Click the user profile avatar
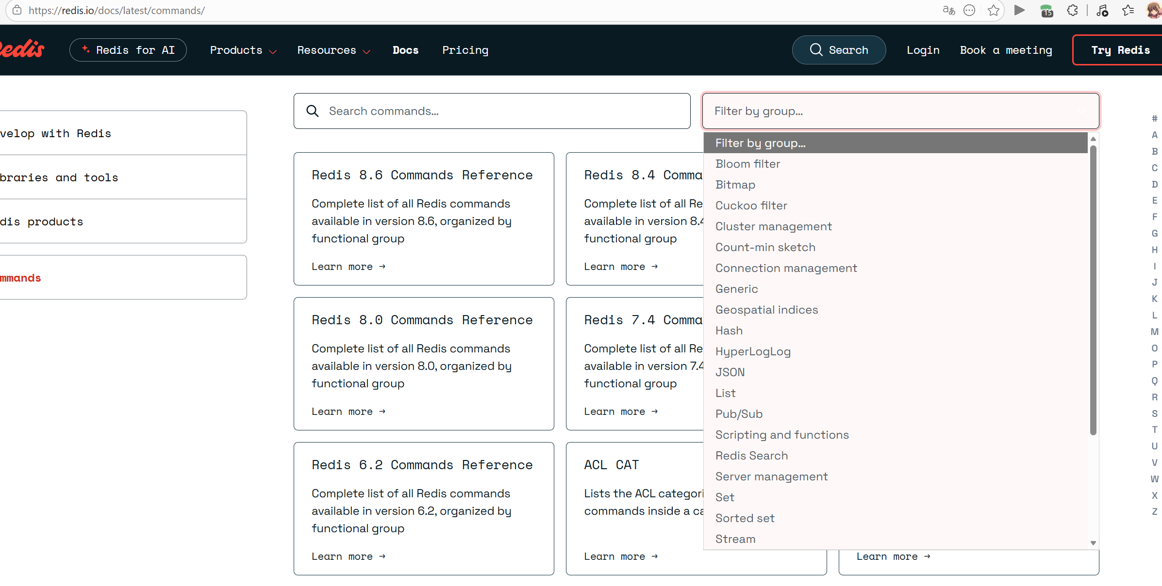 [1153, 10]
